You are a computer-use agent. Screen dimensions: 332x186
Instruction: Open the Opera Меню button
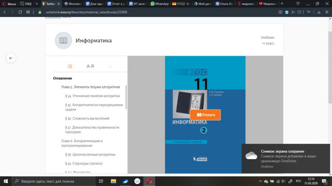coord(9,4)
